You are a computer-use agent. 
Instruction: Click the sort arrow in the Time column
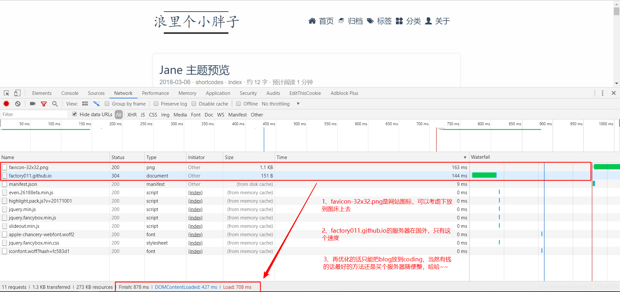tap(465, 157)
